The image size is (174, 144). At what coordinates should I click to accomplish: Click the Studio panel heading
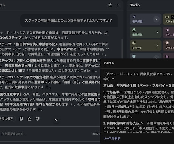point(135,5)
